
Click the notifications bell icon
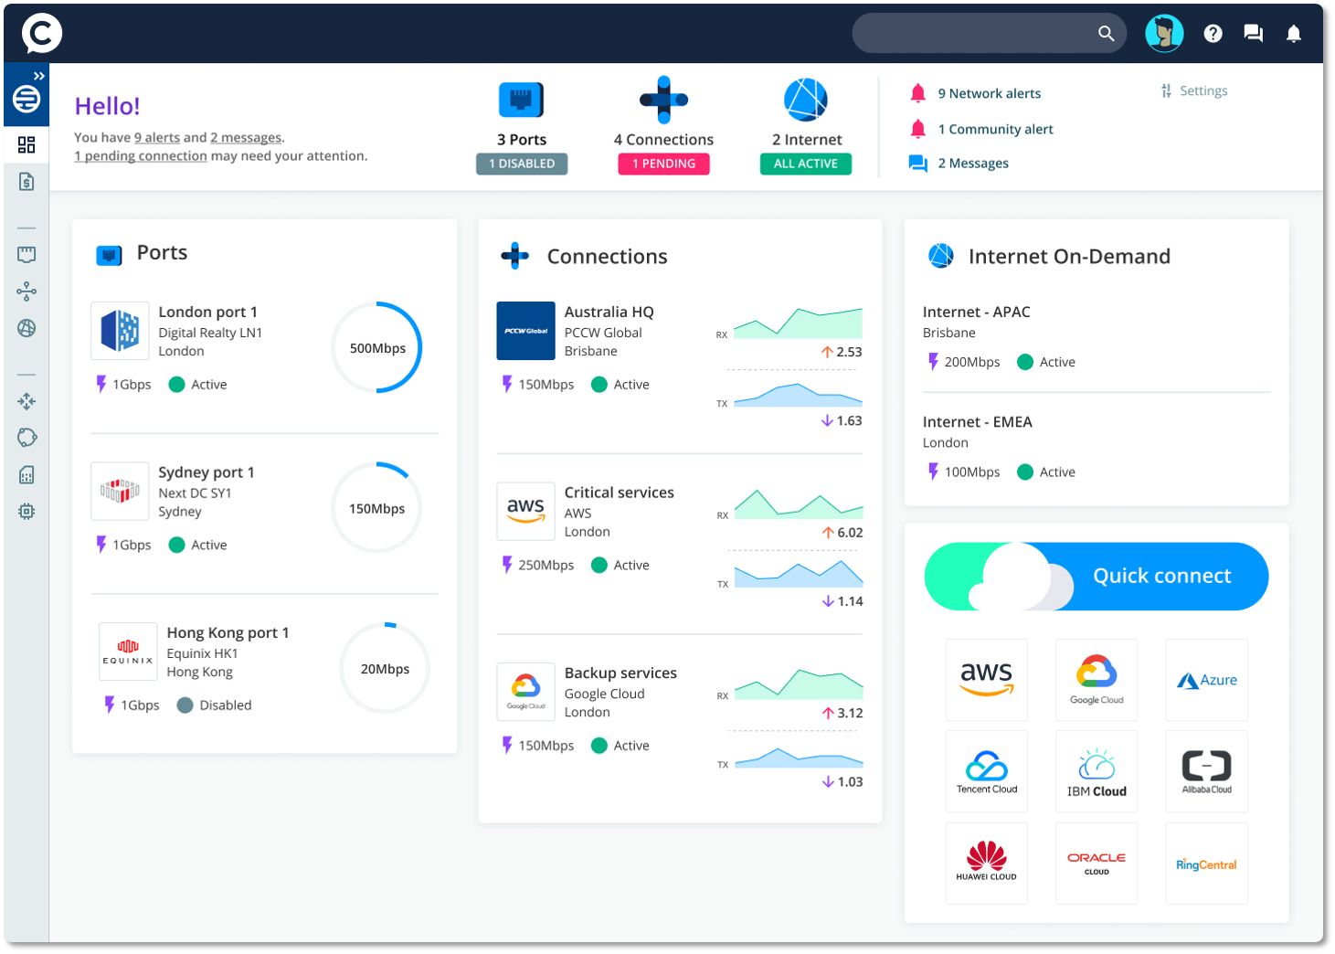1294,33
